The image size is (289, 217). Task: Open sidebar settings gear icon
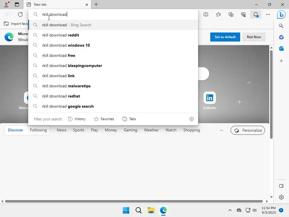[281, 197]
